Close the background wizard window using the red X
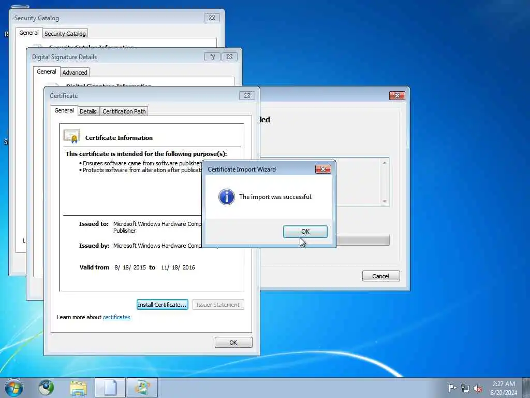Viewport: 530px width, 398px height. coord(397,96)
